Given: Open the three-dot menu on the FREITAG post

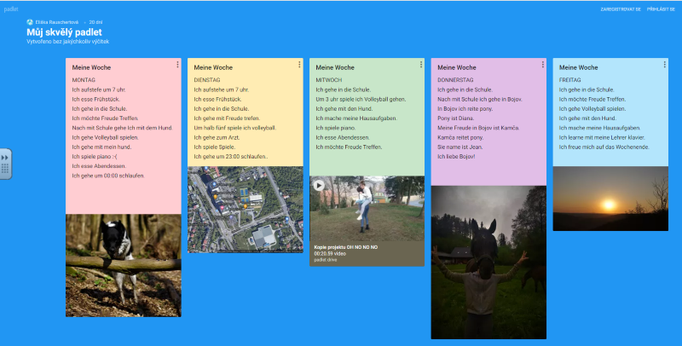Looking at the screenshot, I should coord(664,65).
